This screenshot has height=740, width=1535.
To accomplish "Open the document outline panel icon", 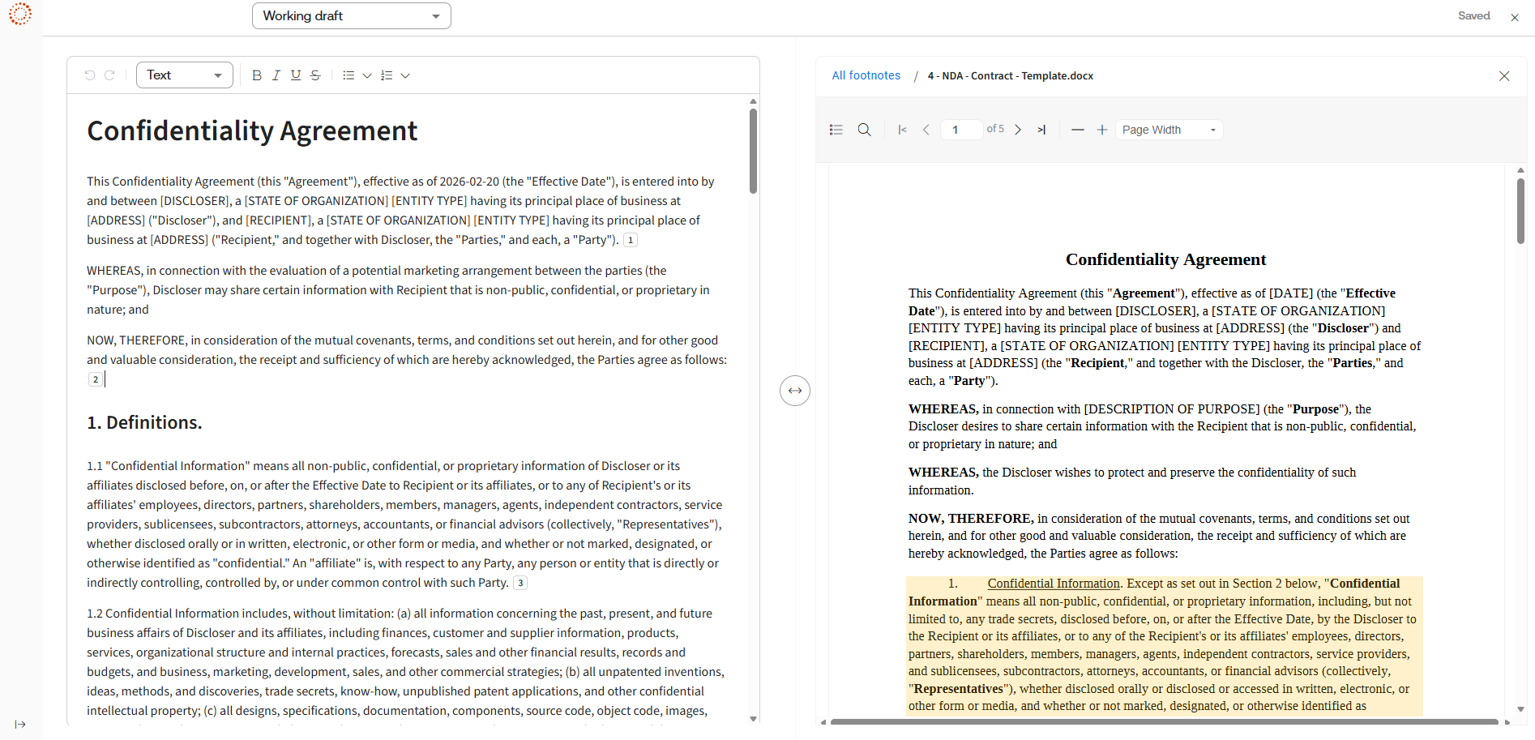I will pyautogui.click(x=836, y=130).
